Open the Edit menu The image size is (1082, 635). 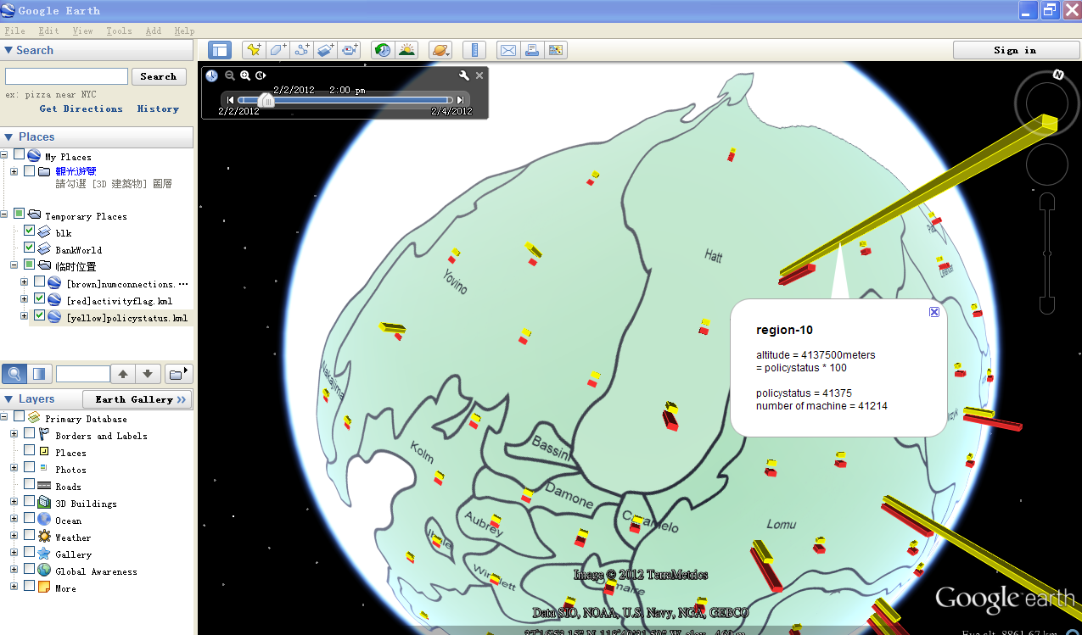[x=48, y=31]
